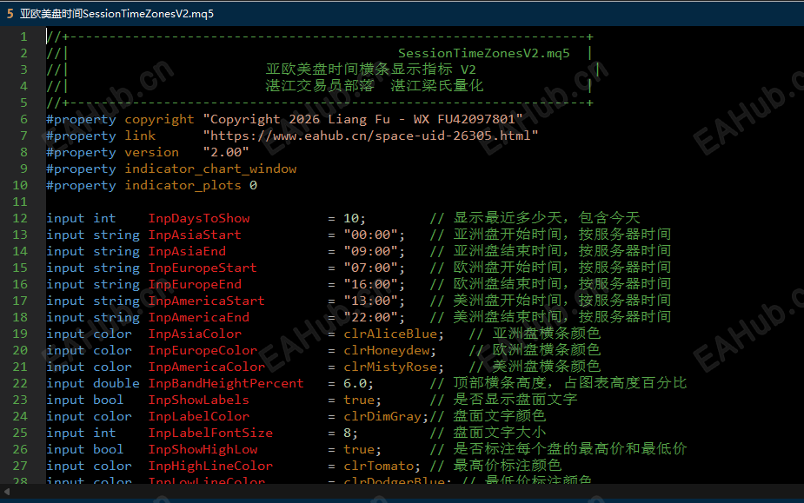804x503 pixels.
Task: Click the comment 是否显示盘面文字
Action: (x=515, y=400)
